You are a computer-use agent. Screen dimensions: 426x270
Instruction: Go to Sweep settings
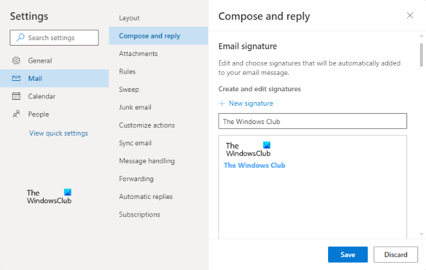129,89
